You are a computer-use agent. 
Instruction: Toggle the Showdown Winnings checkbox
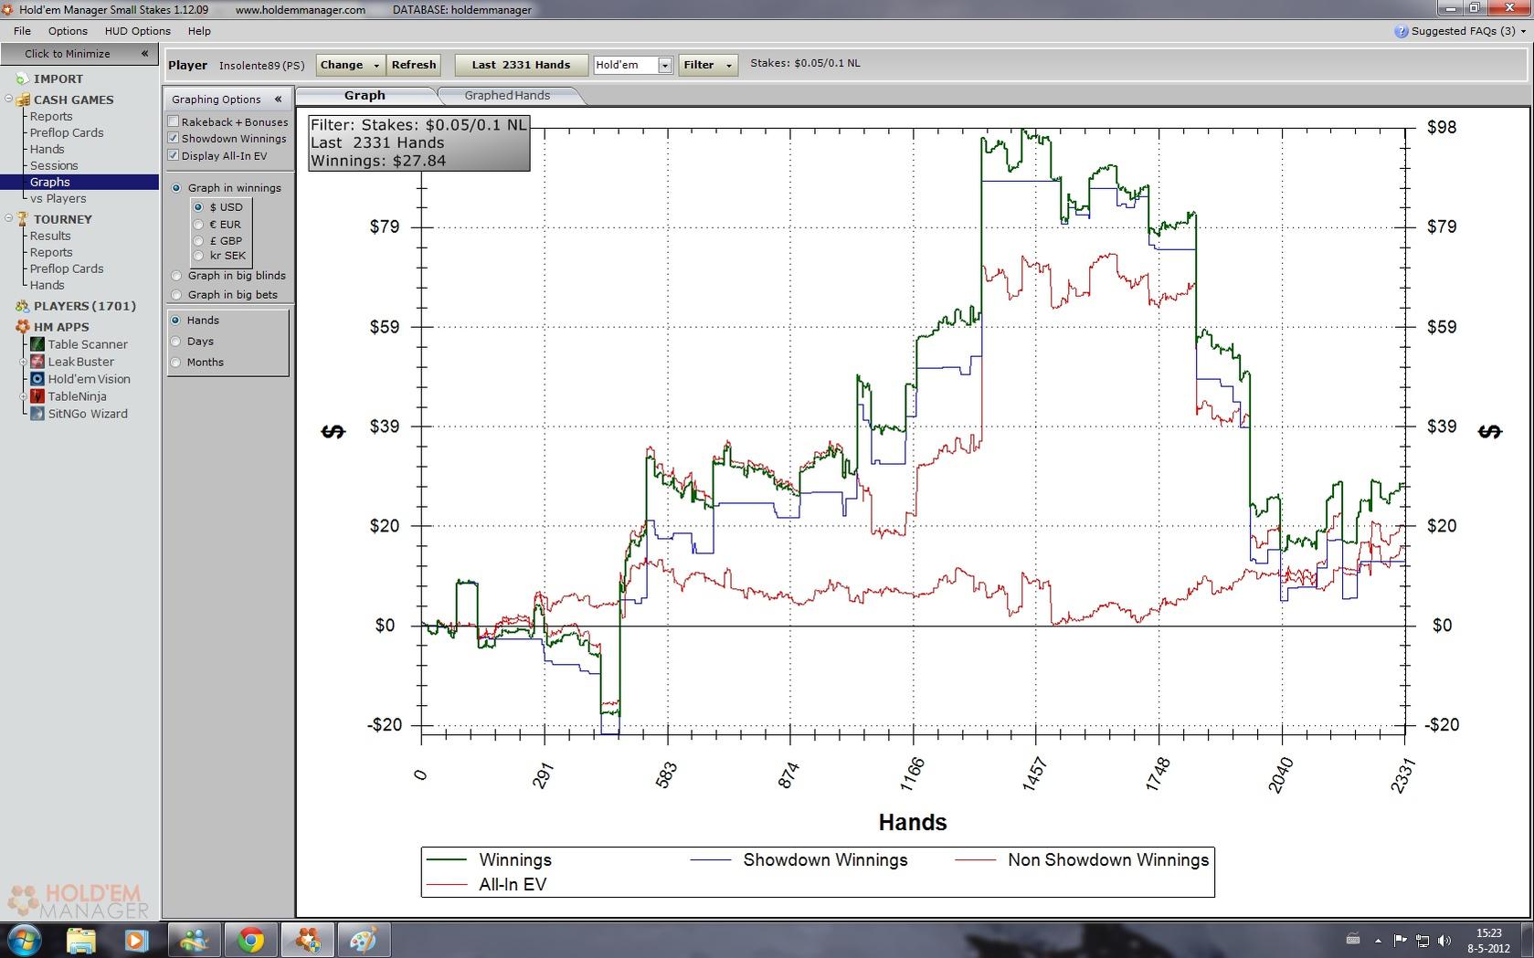coord(174,138)
